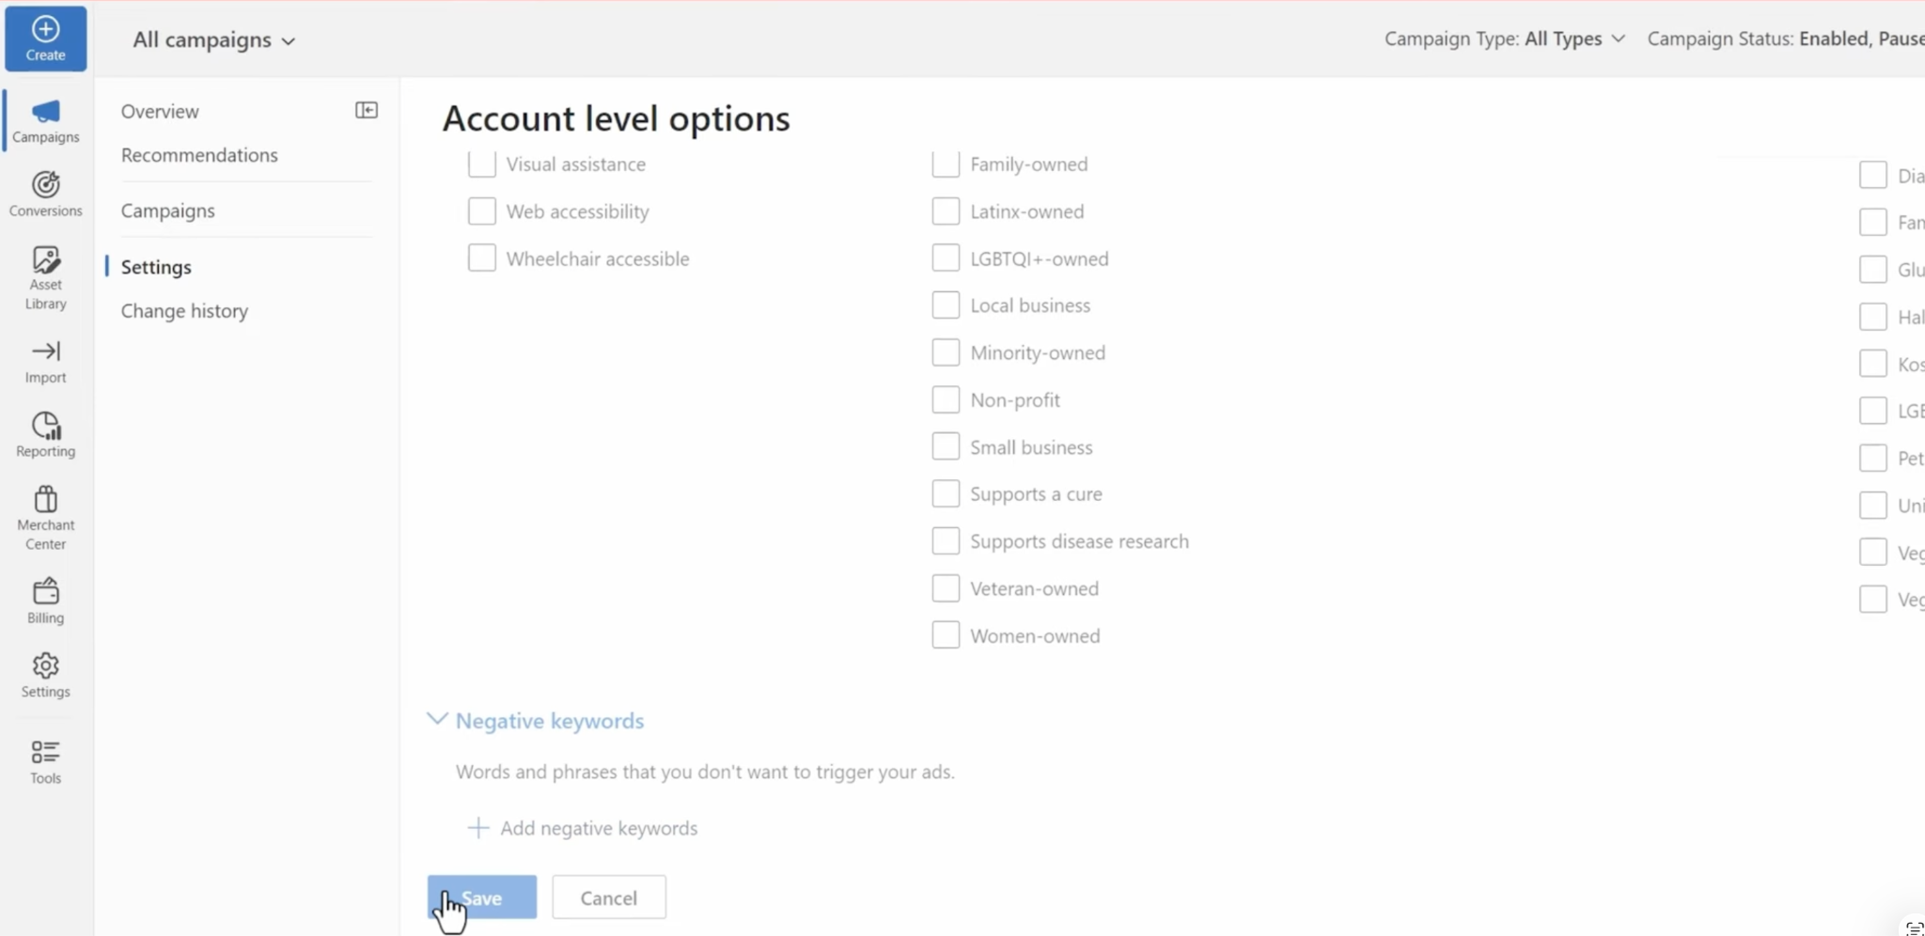The width and height of the screenshot is (1925, 936).
Task: Select the Import arrow icon
Action: click(x=45, y=362)
